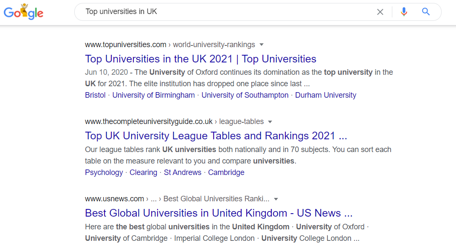Follow the Bristol sitelink

[95, 95]
